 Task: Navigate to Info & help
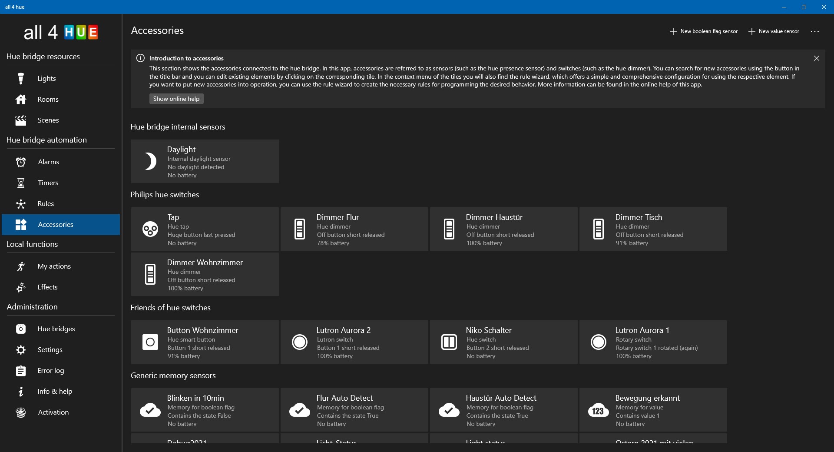(20, 391)
